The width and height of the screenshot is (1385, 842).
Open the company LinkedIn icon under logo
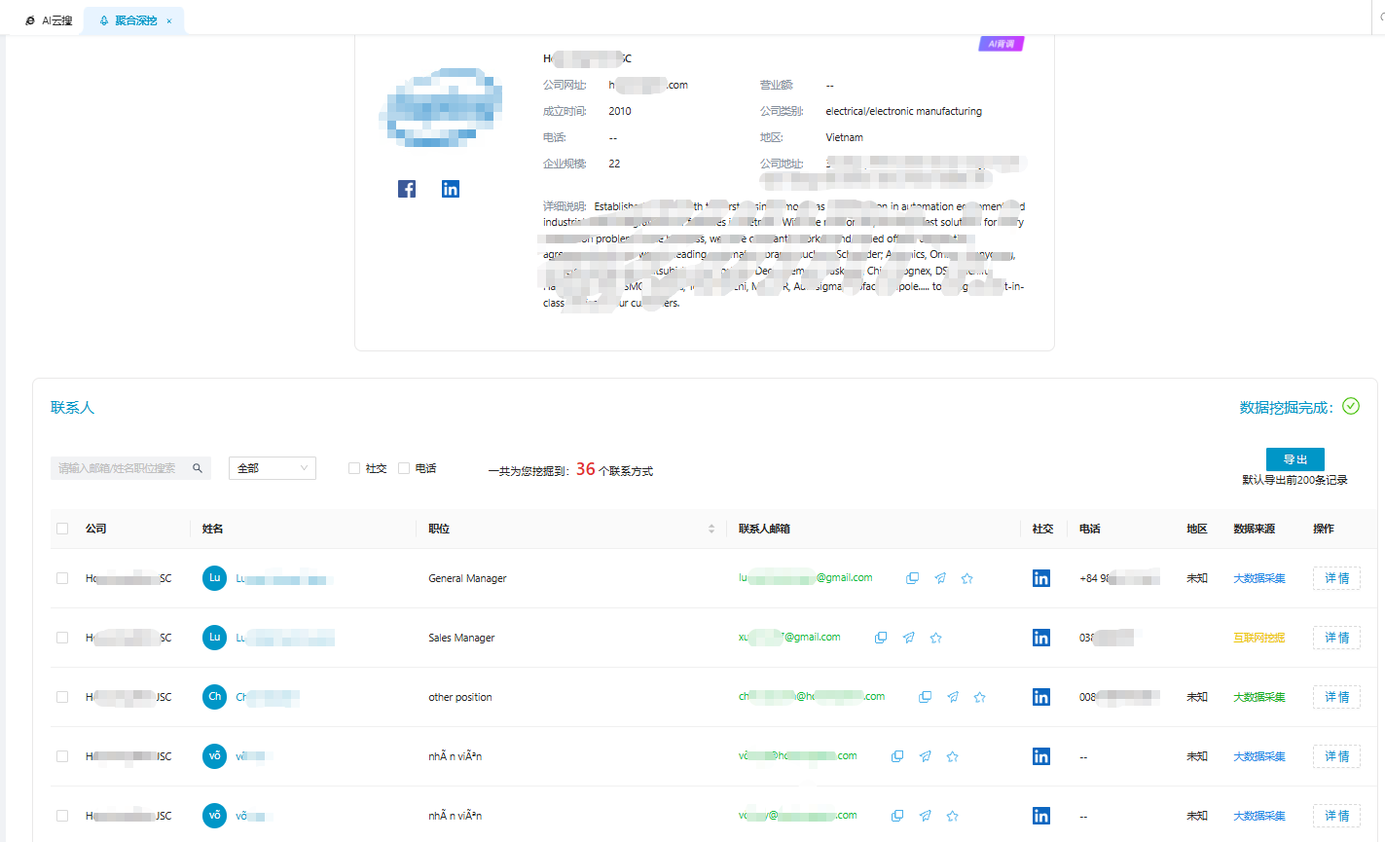point(450,189)
